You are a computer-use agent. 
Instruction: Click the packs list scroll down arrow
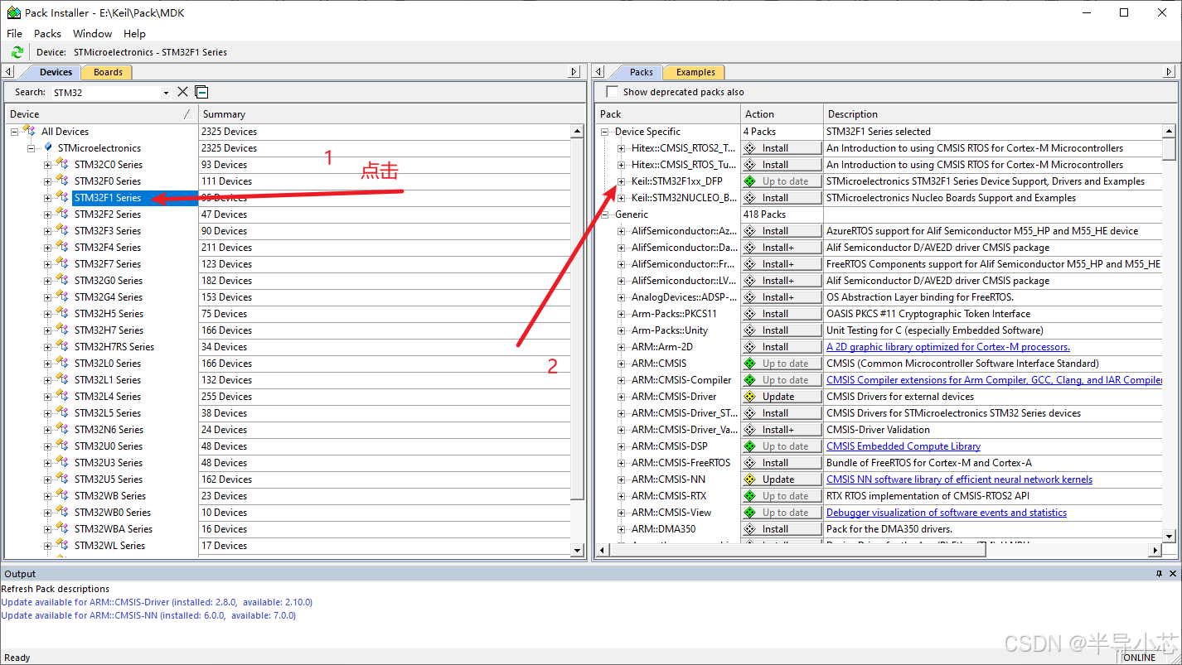(1169, 536)
